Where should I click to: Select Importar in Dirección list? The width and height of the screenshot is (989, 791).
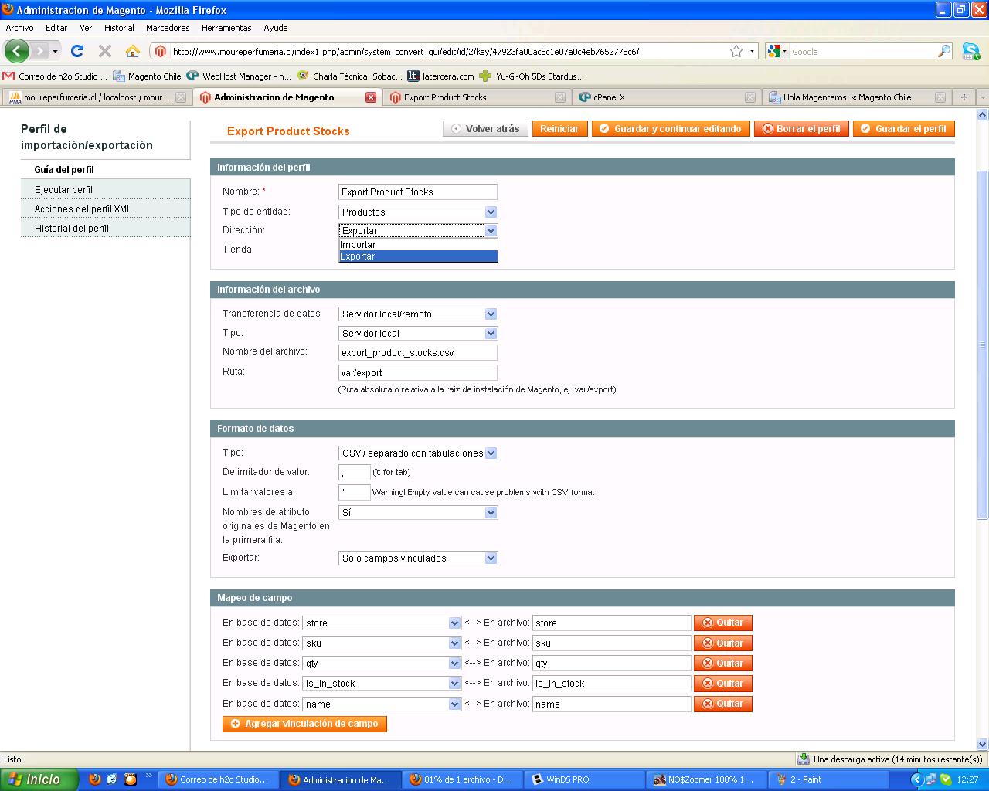418,244
